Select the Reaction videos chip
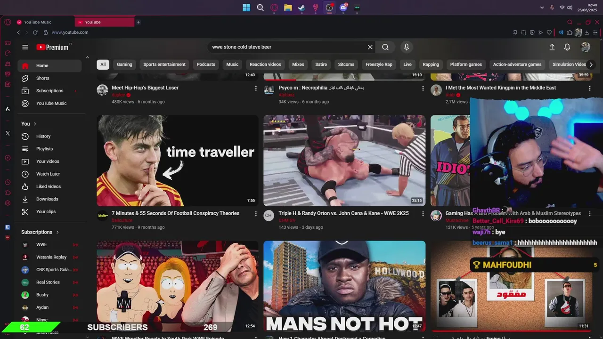603x339 pixels. coord(265,65)
